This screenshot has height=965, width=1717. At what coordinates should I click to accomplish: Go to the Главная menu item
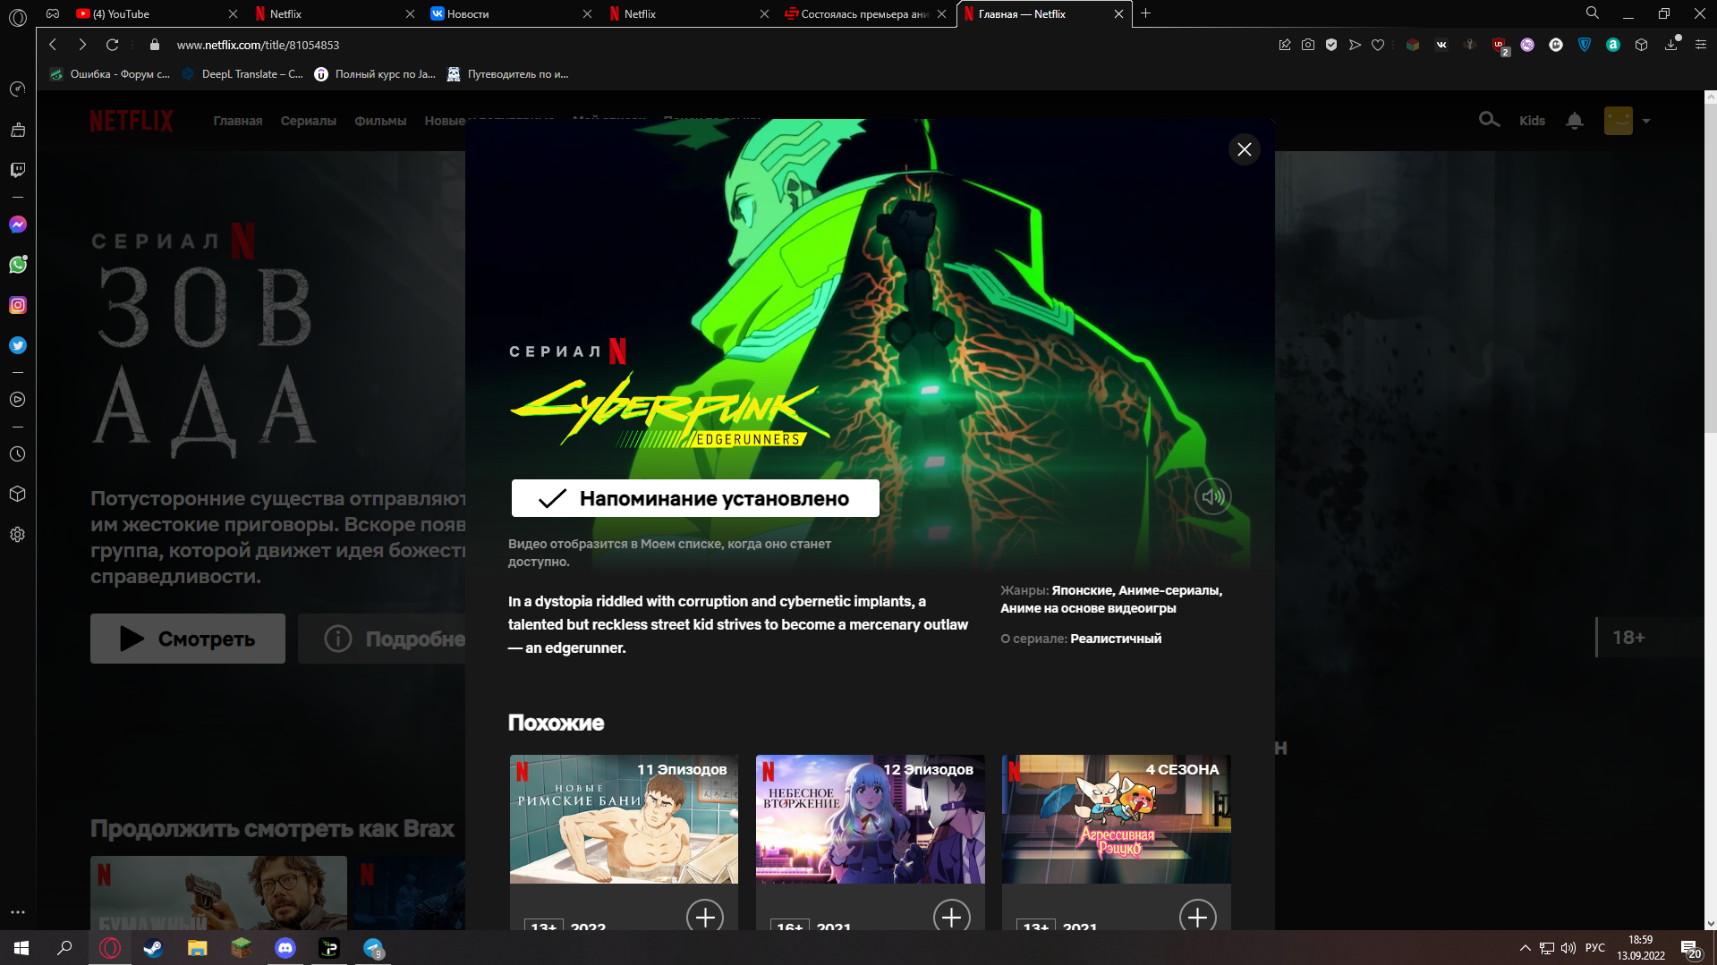[x=238, y=121]
